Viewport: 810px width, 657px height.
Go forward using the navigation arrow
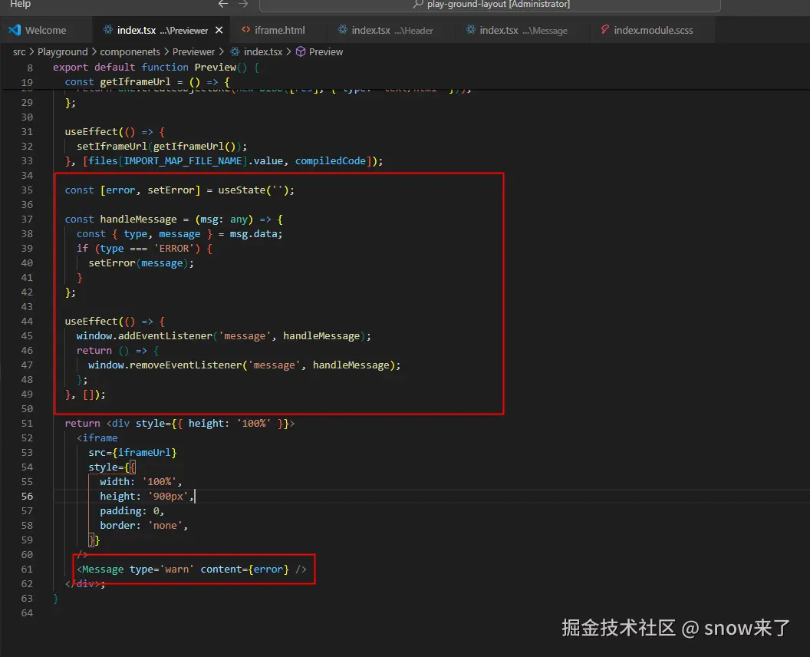tap(243, 4)
